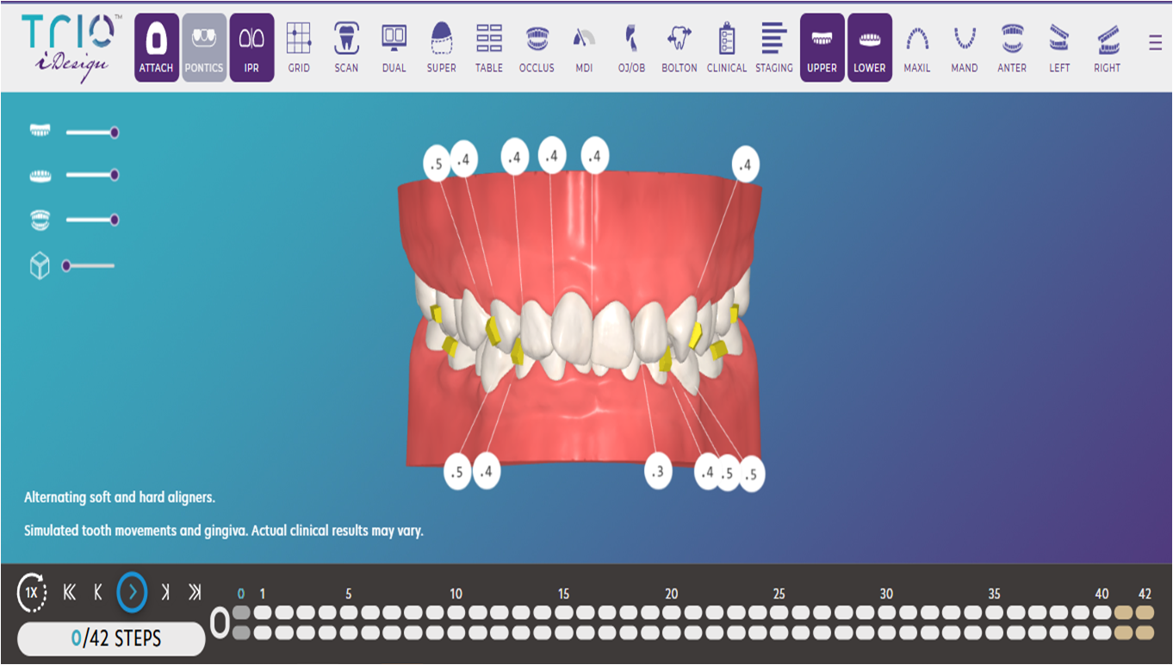
Task: Change the 1X playback speed
Action: coord(32,593)
